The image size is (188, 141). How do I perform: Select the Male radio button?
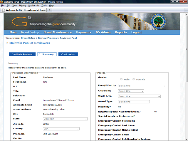click(x=121, y=79)
